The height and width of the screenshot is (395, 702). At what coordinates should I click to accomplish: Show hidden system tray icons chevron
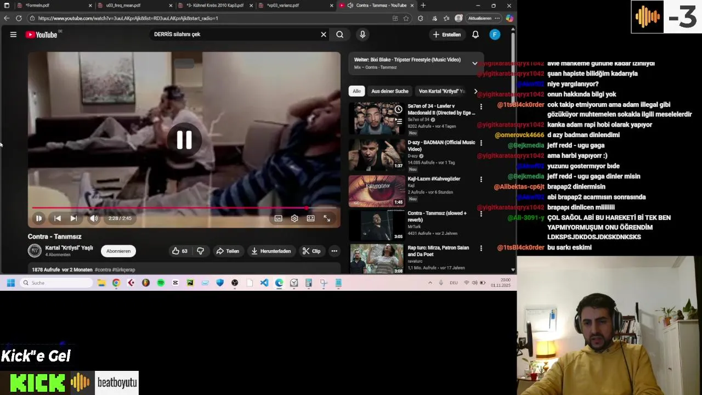(x=430, y=283)
